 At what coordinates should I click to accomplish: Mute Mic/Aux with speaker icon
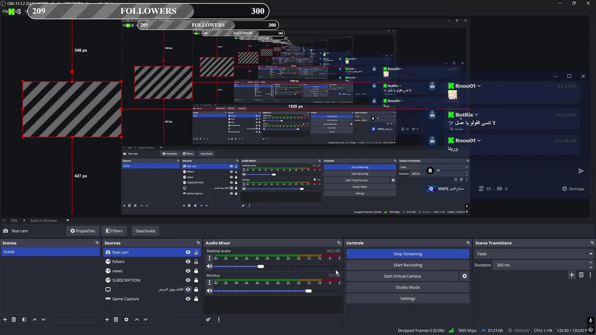coord(210,291)
